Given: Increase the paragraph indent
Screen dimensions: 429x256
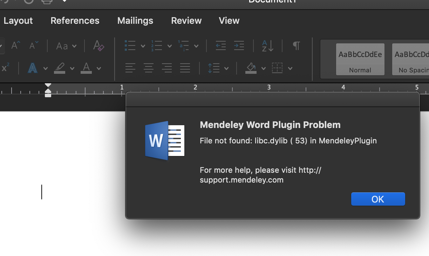Looking at the screenshot, I should (239, 45).
